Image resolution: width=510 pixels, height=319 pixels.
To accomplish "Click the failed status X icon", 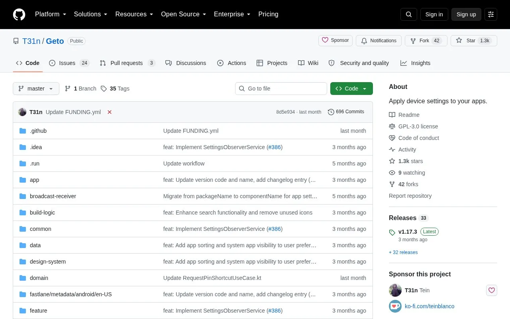I will tap(110, 112).
